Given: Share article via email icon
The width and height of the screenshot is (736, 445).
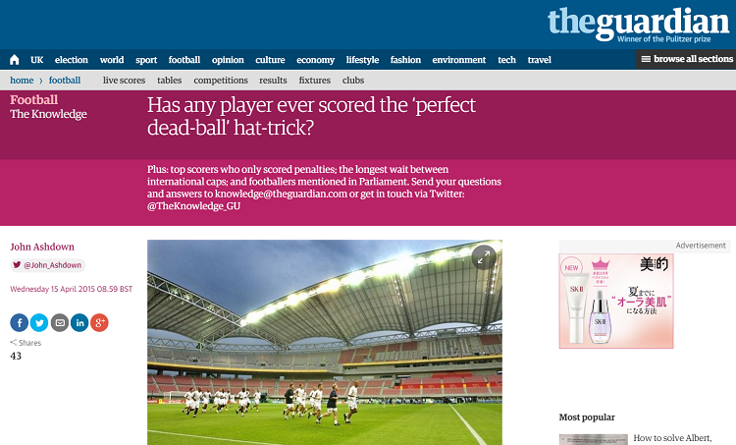Looking at the screenshot, I should click(x=60, y=323).
